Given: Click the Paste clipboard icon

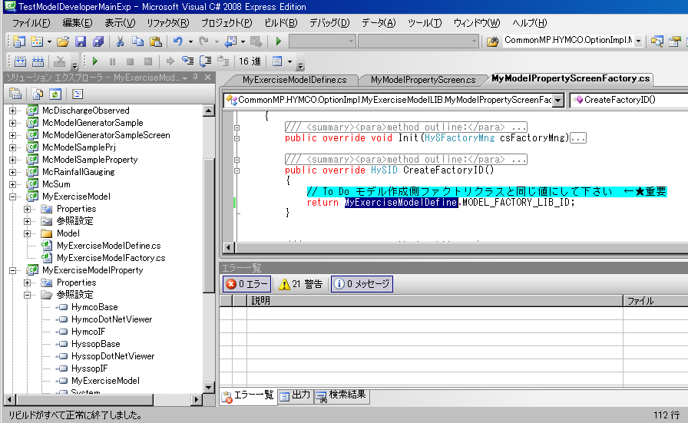Looking at the screenshot, I should [x=156, y=41].
